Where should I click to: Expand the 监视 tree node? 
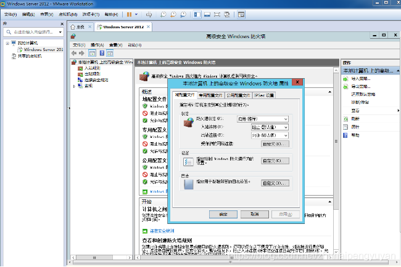click(x=74, y=87)
